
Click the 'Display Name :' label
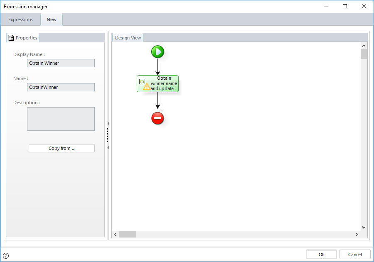(29, 54)
